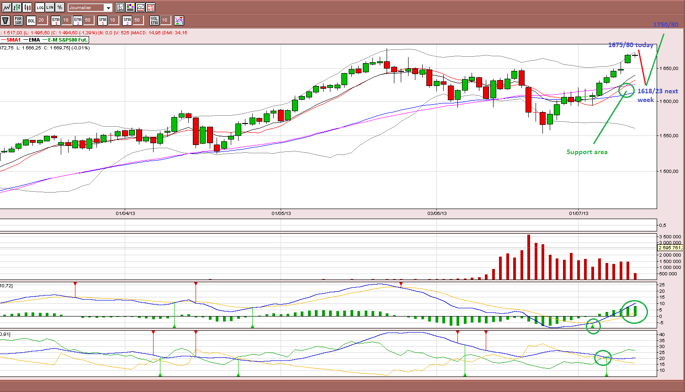Open the NEWS icon
The image size is (685, 392).
coord(150,7)
